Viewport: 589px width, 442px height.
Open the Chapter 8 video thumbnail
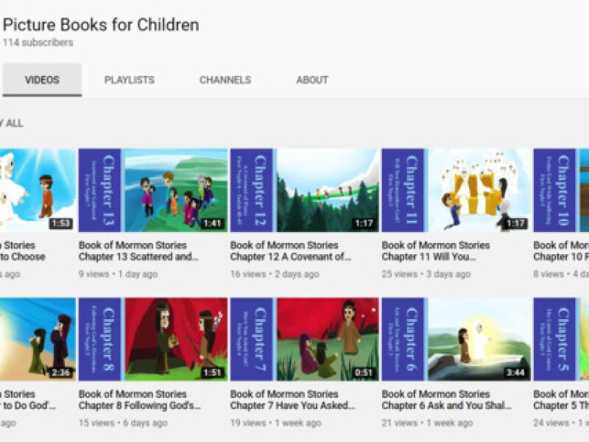coord(152,339)
